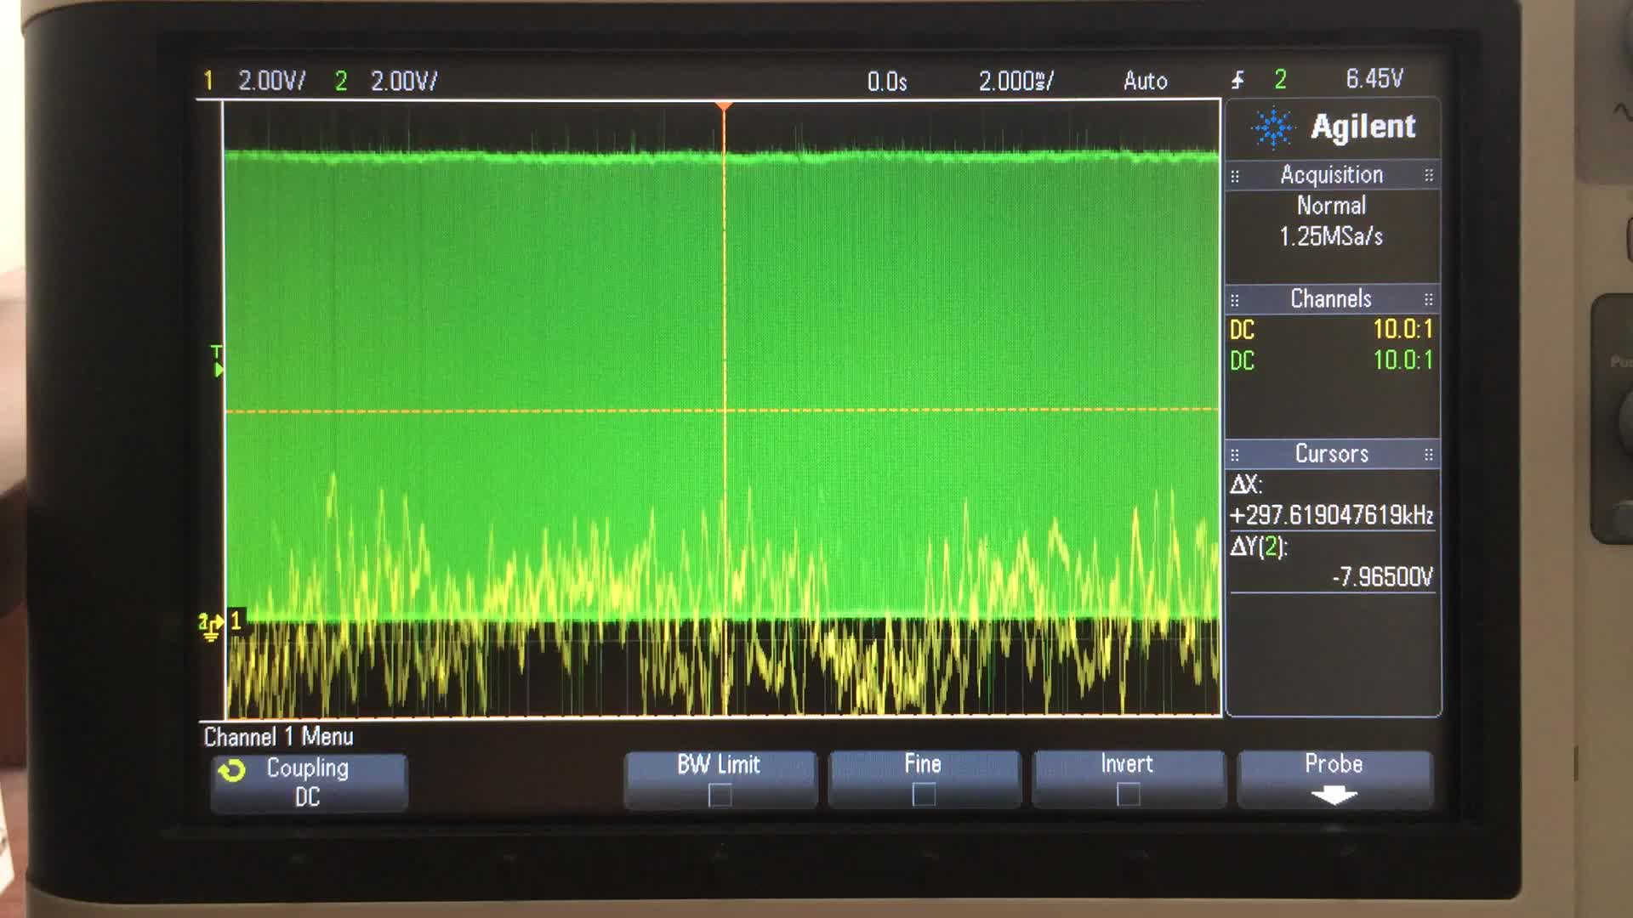
Task: Click the Agilent logo icon
Action: point(1273,127)
